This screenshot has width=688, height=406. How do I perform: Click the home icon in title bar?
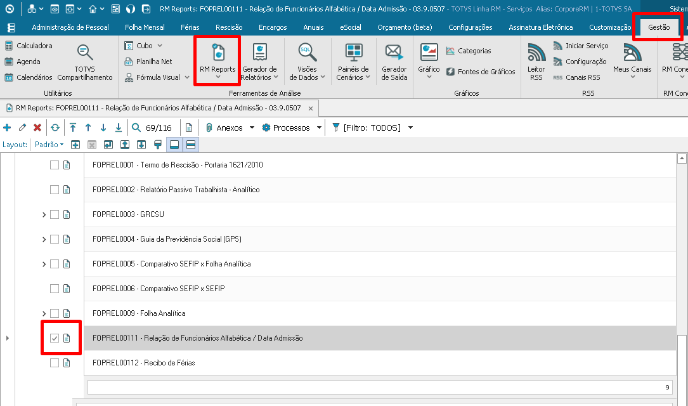click(93, 9)
